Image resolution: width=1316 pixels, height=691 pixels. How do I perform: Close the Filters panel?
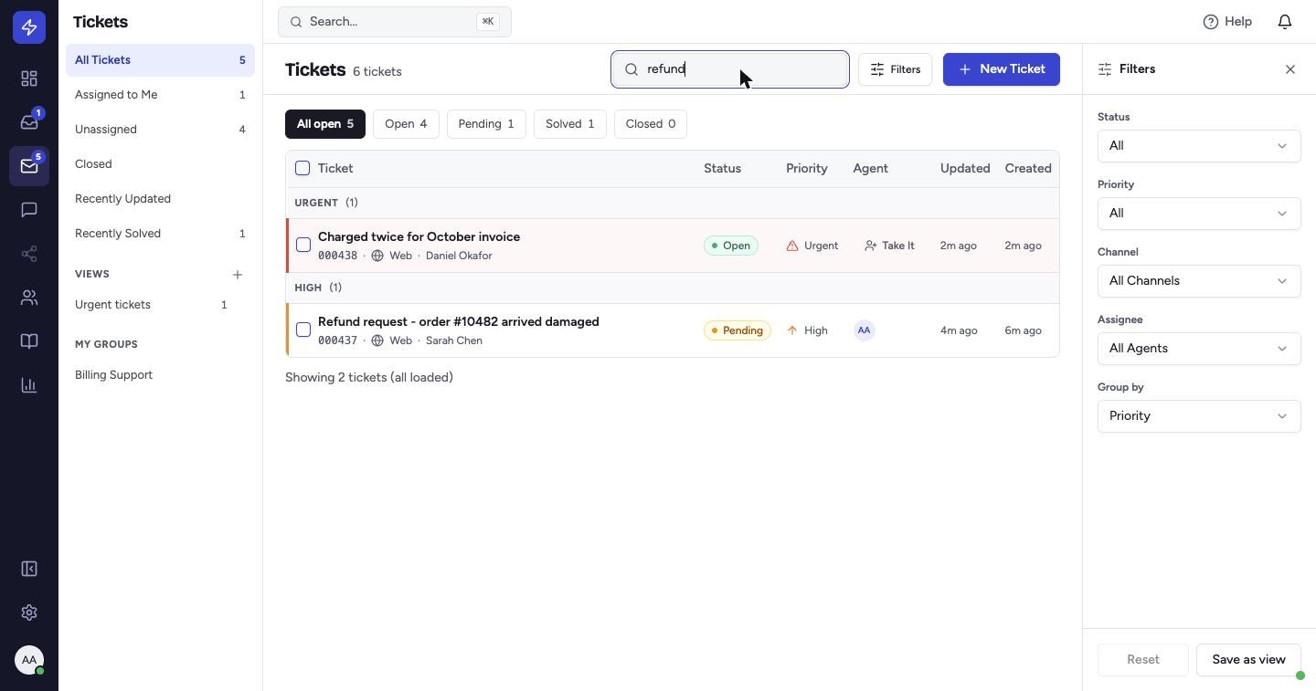point(1290,69)
